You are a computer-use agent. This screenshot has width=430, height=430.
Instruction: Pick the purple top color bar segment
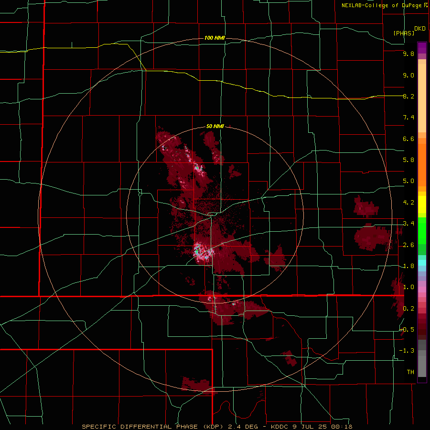[x=422, y=48]
